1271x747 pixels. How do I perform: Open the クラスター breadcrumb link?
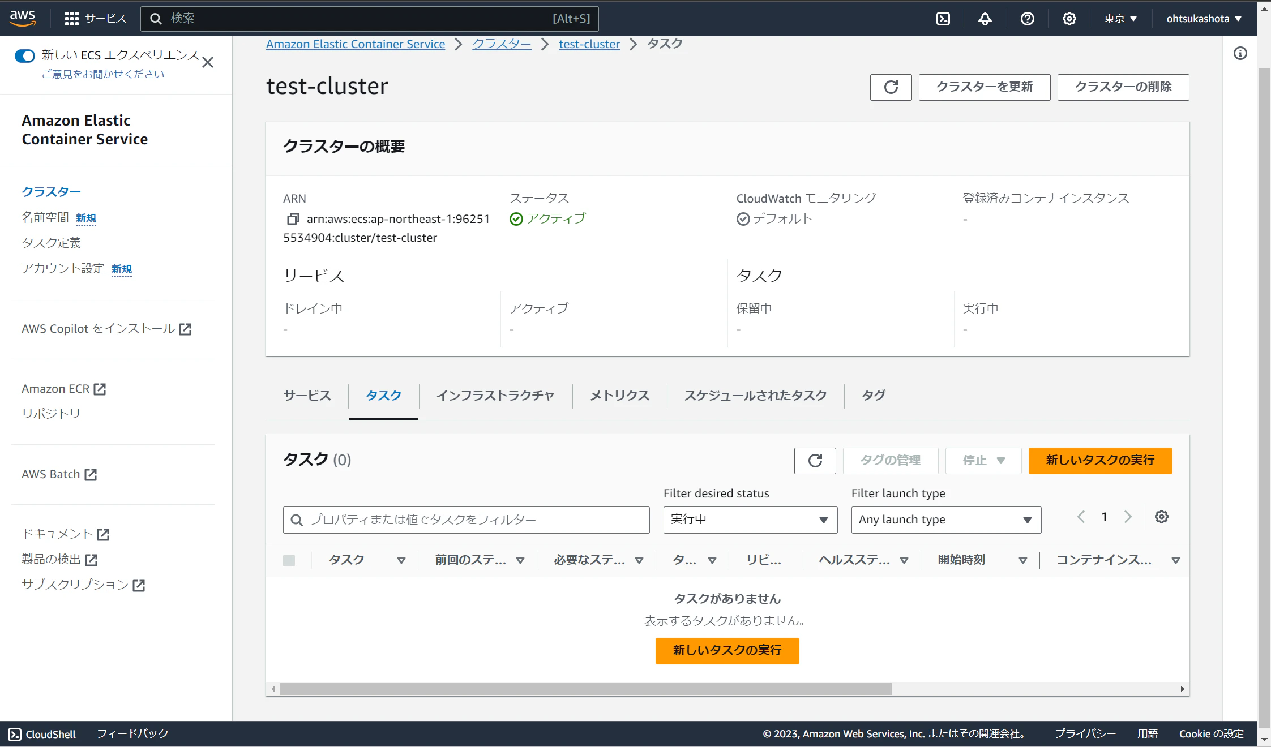(502, 44)
